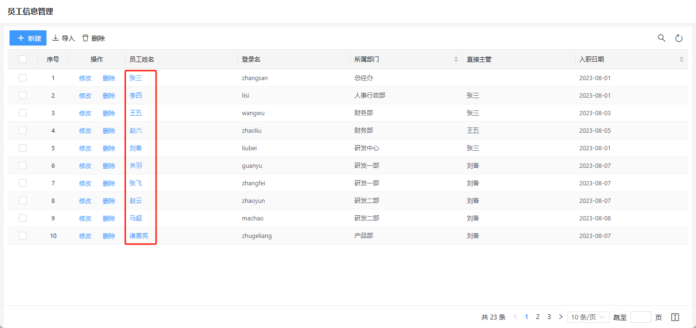Click 删除 link for row 7 张飞
696x328 pixels.
click(109, 183)
